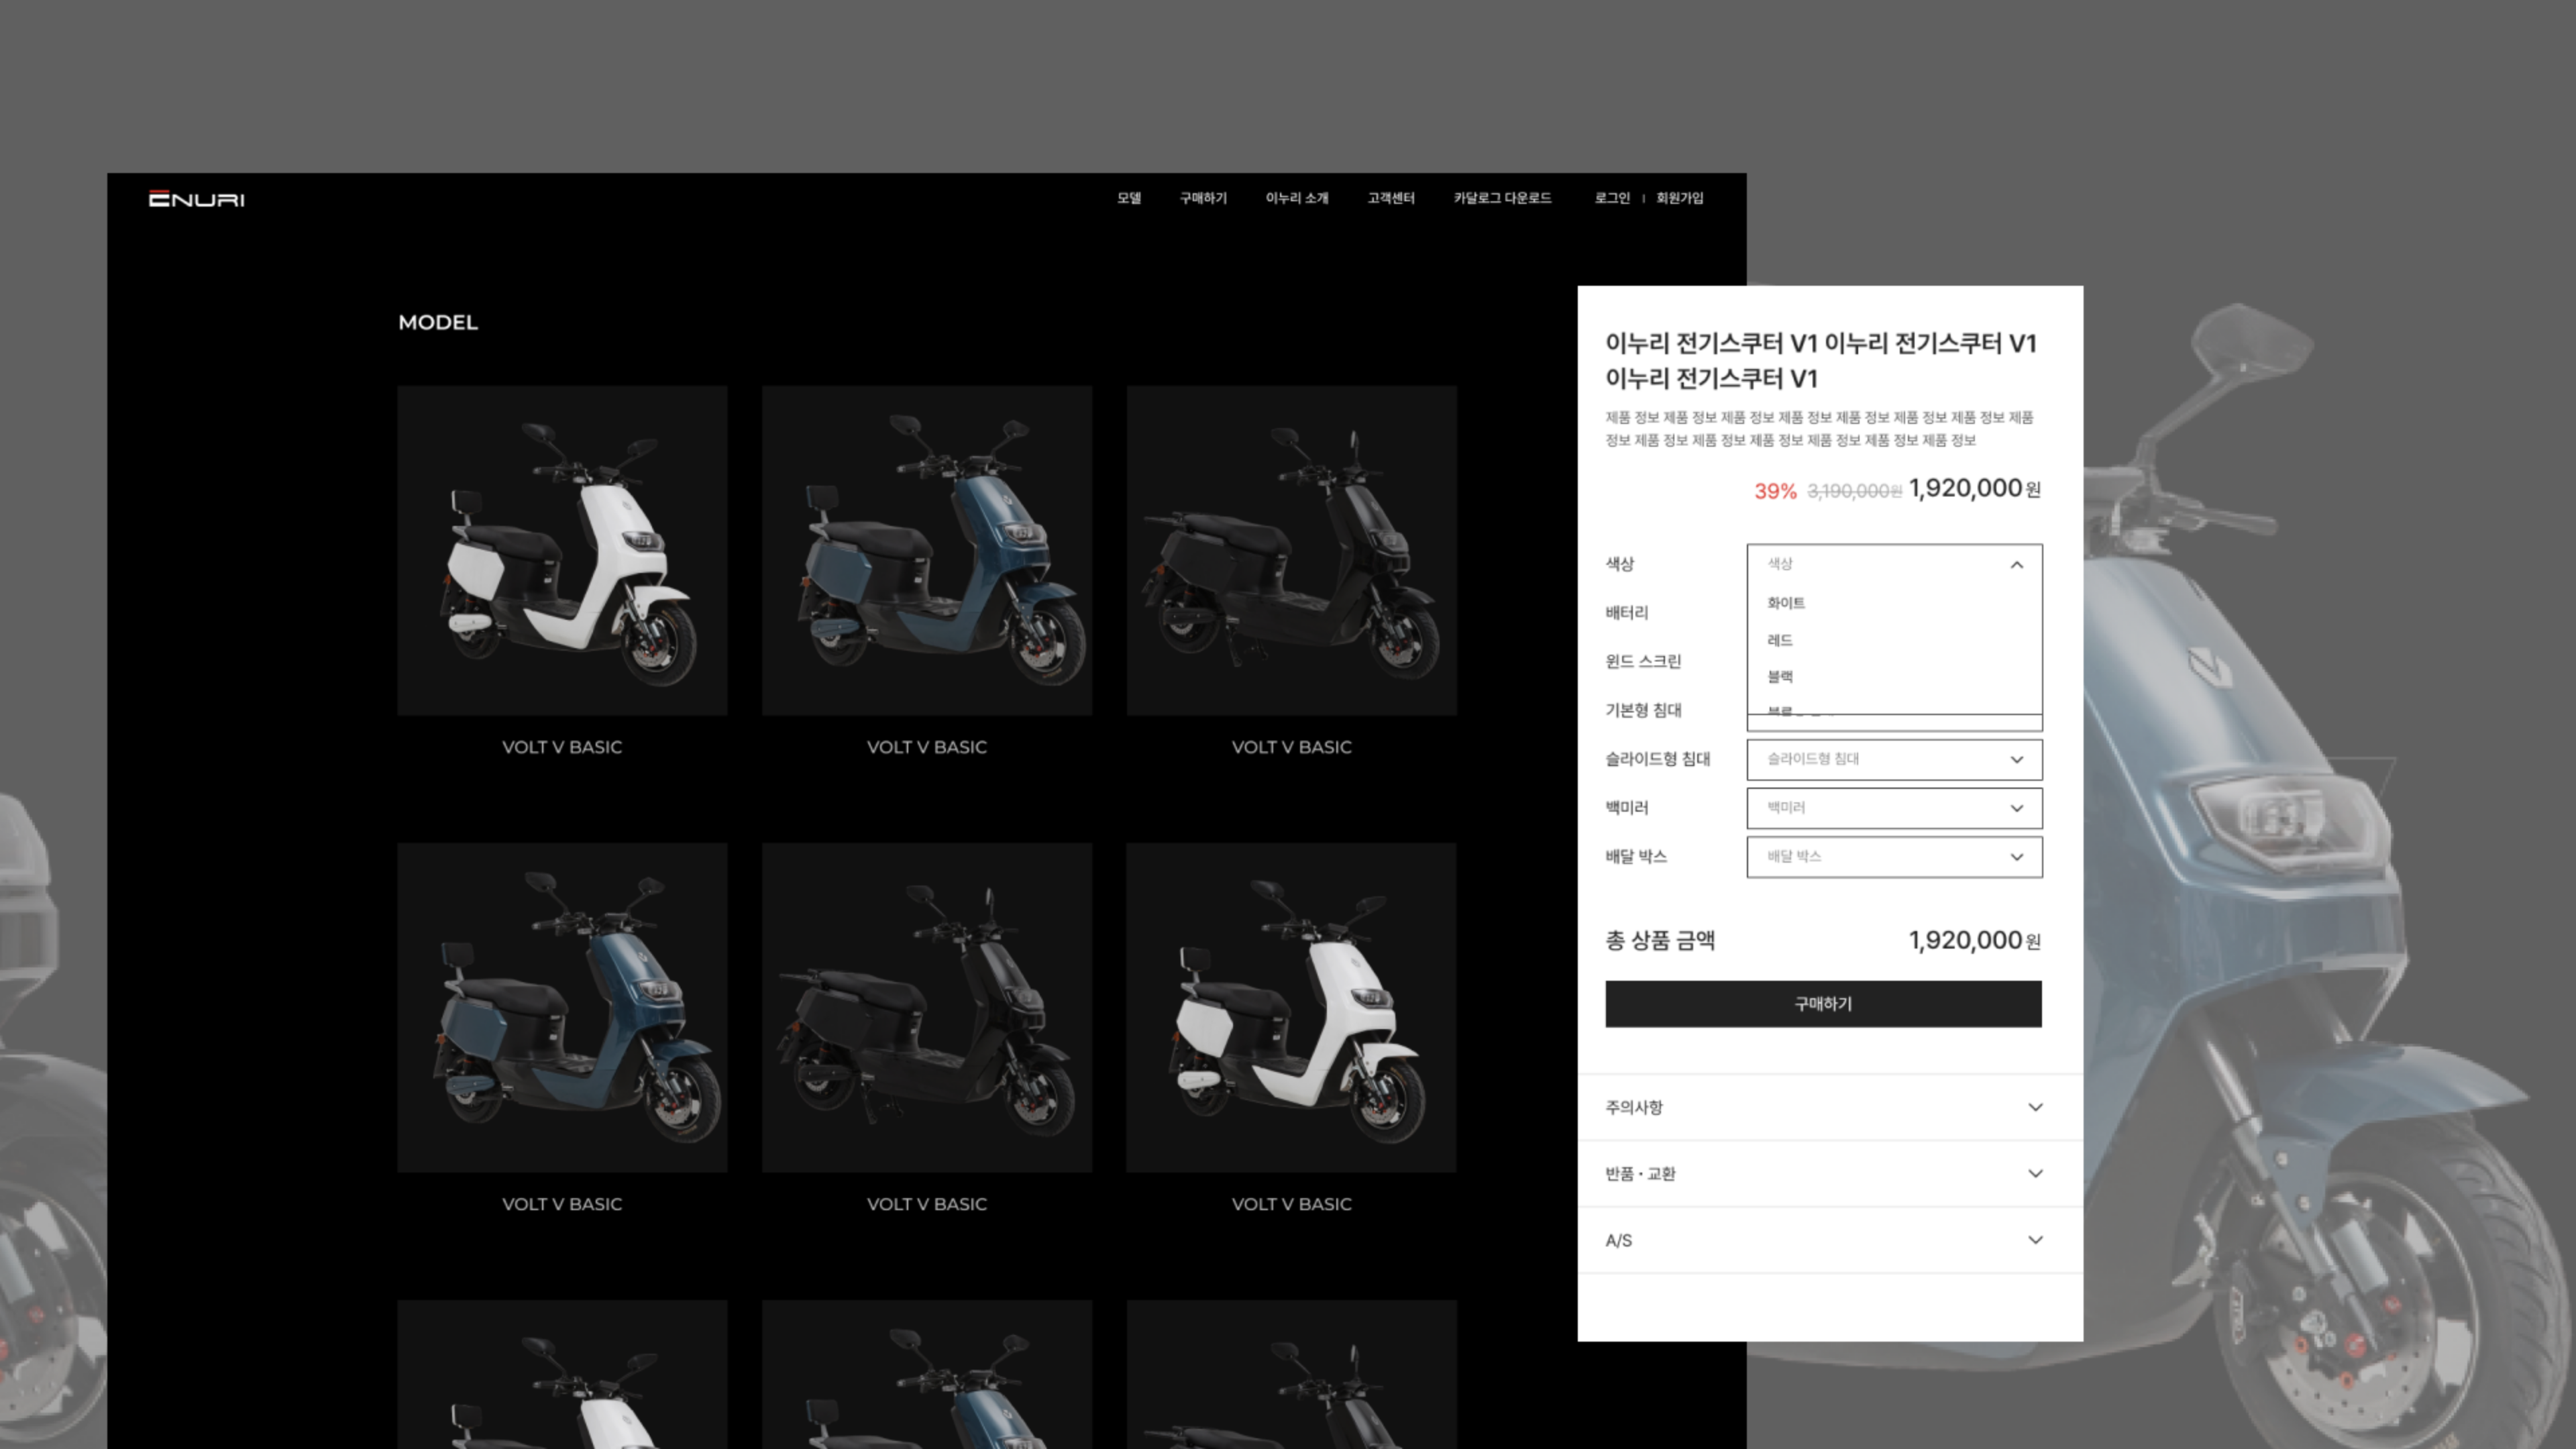Viewport: 2576px width, 1449px height.
Task: Click the gray 제품 정보 description text
Action: pos(1819,428)
